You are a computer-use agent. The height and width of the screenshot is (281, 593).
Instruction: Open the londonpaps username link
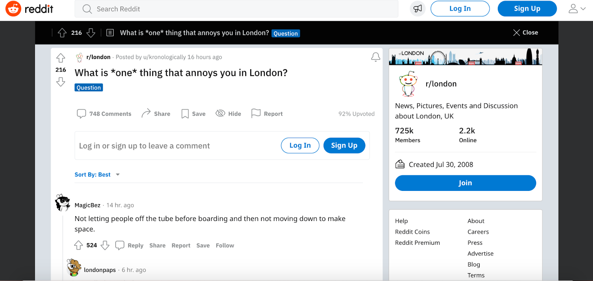coord(100,270)
